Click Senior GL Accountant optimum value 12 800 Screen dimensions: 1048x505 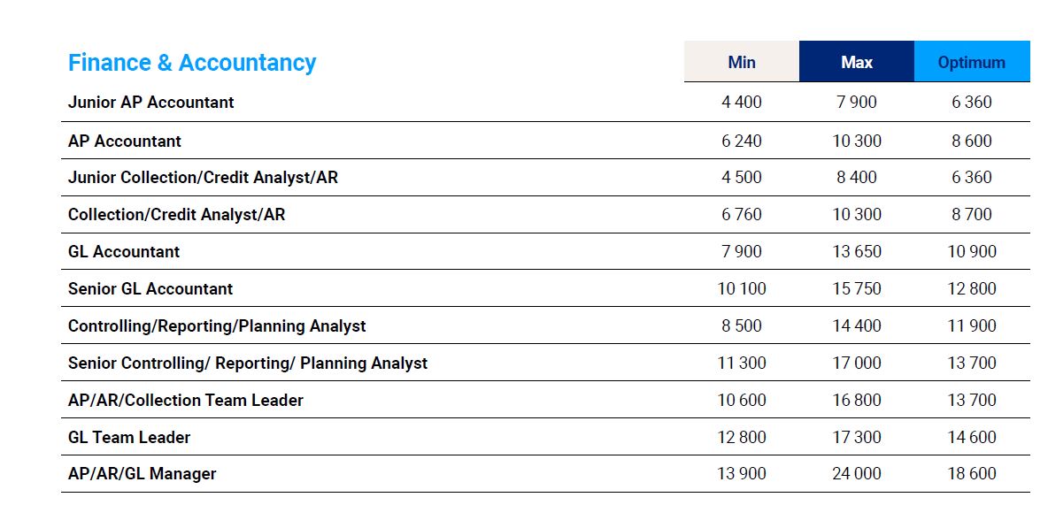[x=972, y=288]
